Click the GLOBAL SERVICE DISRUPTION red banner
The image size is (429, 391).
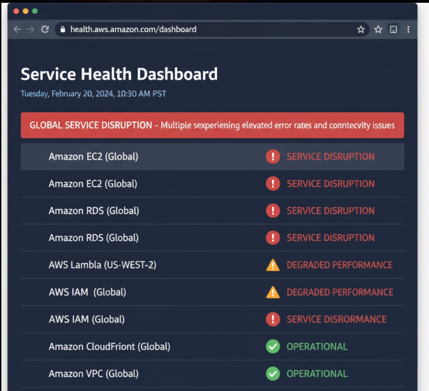click(212, 125)
